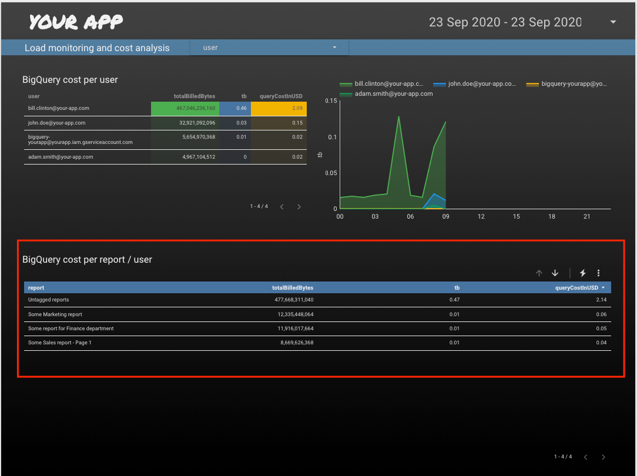Expand the user filter dropdown
Screen dimensions: 637x476
pos(334,48)
